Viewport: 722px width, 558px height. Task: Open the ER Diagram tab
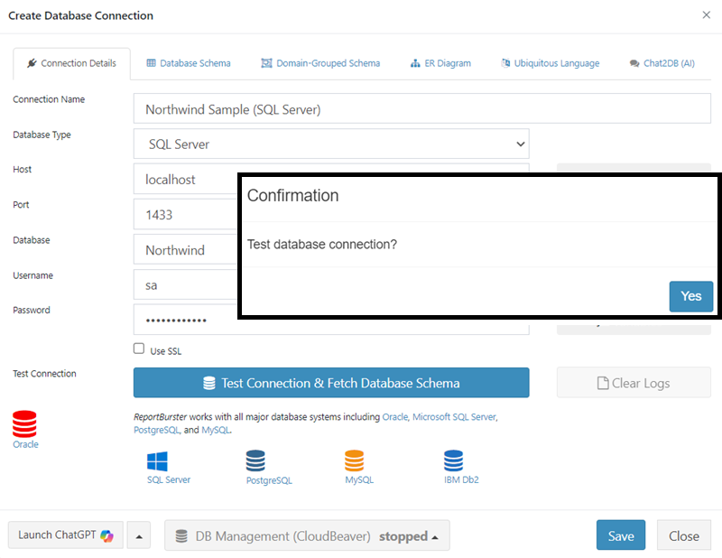point(440,63)
